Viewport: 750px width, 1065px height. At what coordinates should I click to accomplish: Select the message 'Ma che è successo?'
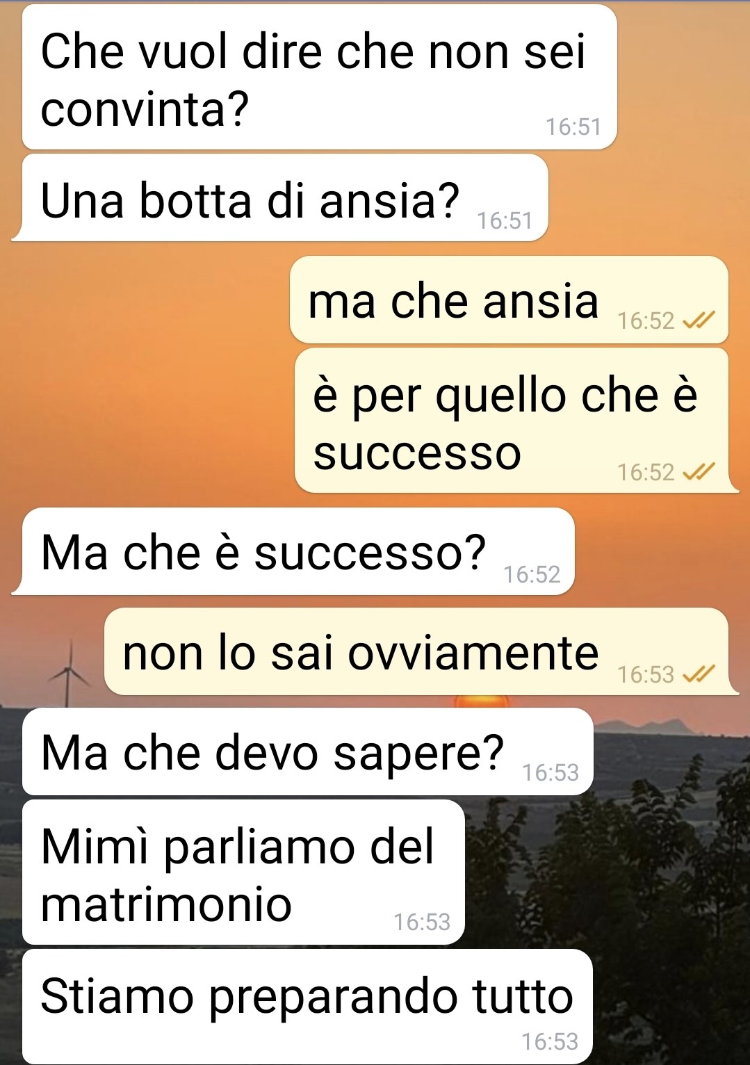point(293,551)
